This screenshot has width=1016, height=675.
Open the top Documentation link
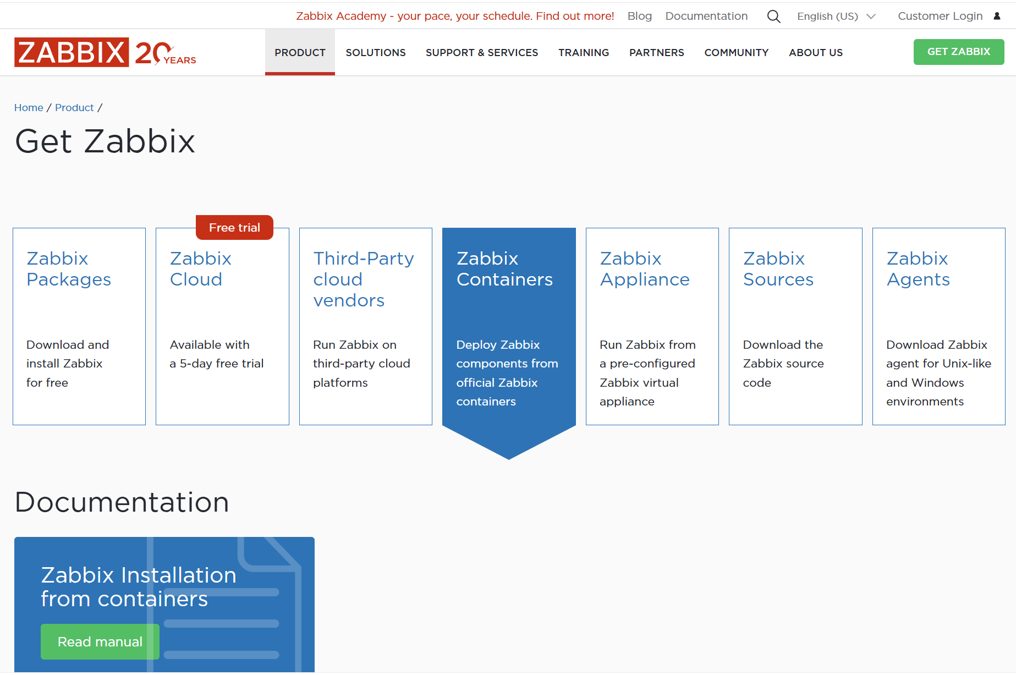coord(706,16)
